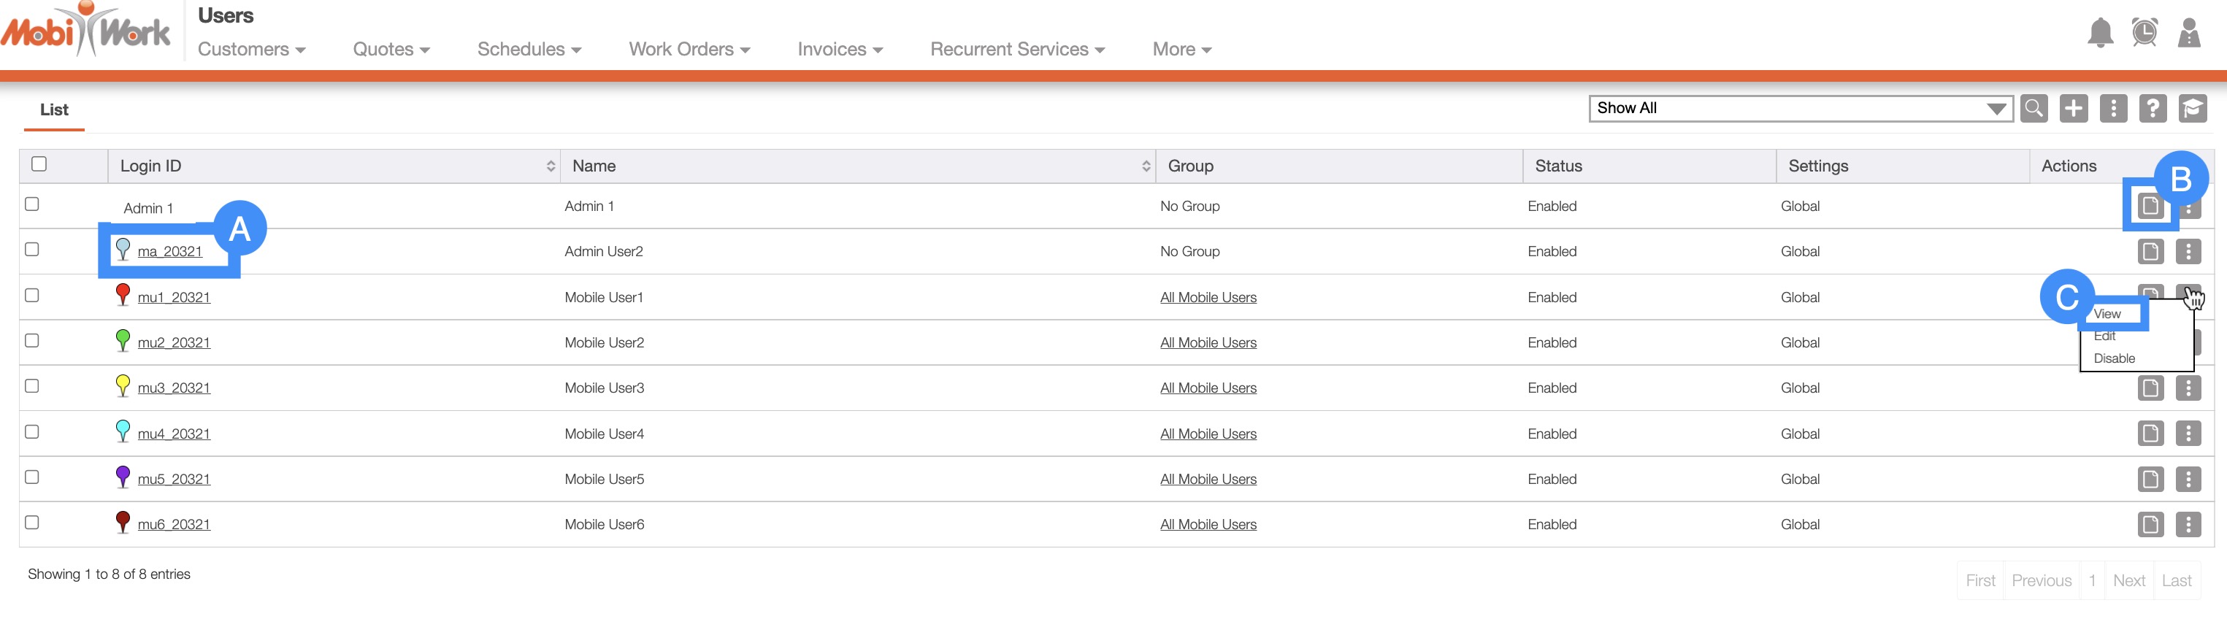Click the alarm clock reminders icon
2227x619 pixels.
(x=2144, y=34)
